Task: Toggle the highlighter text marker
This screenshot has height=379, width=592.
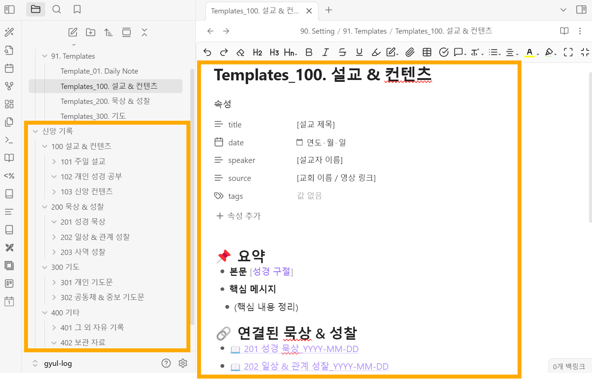Action: [376, 52]
